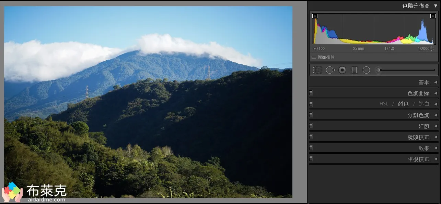Toggle the 分割色調 panel on/off switch

(x=311, y=115)
